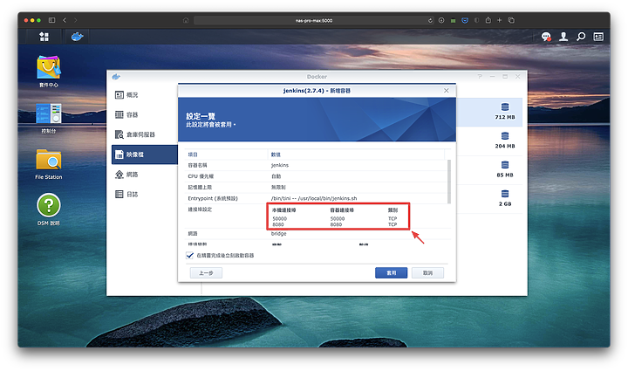Go back with Safari back arrow
The image size is (628, 371).
(x=65, y=20)
